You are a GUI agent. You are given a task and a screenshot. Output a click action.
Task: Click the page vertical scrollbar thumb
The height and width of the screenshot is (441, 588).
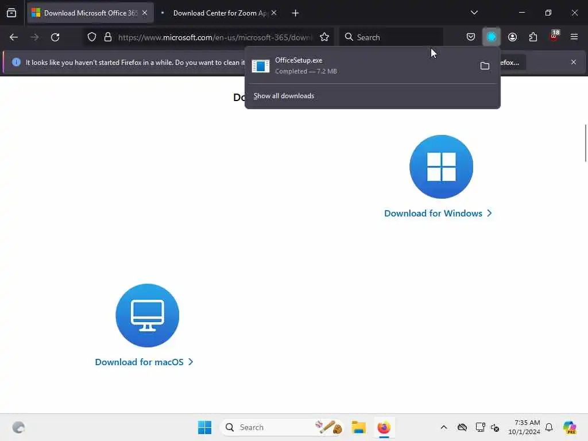(x=585, y=143)
